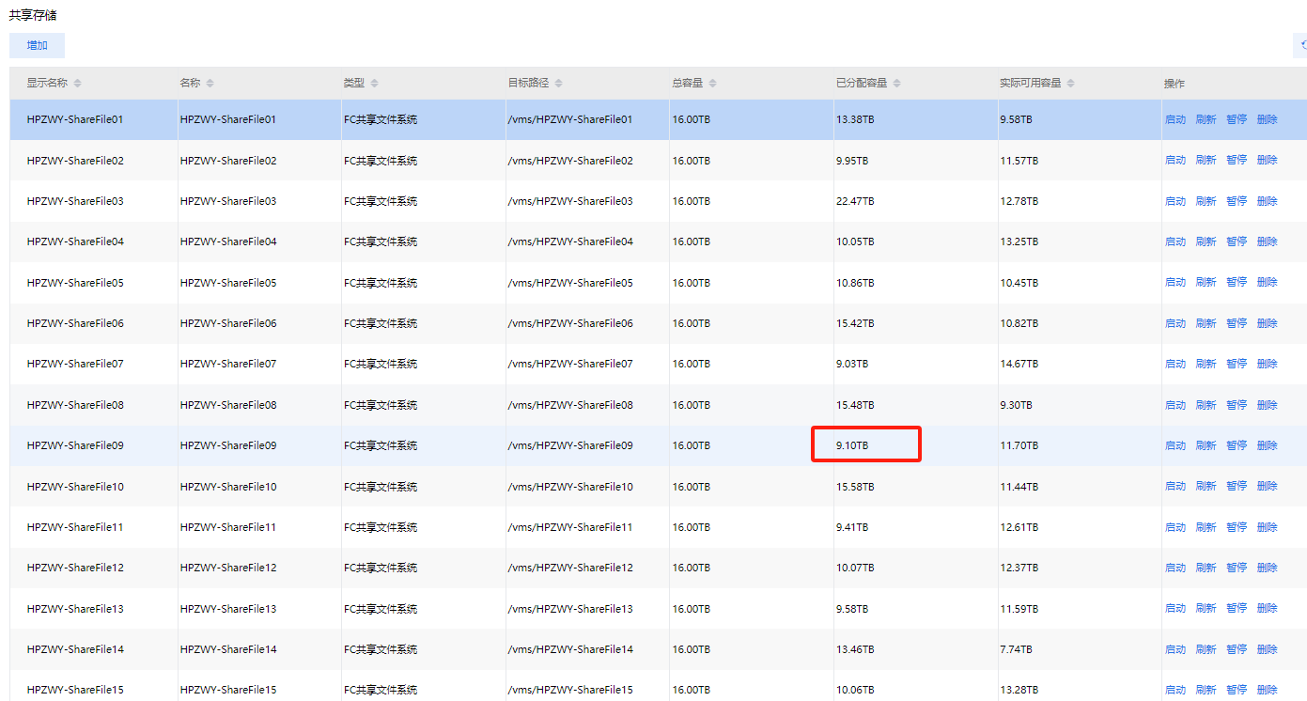Start HPZWY-ShareFile12 via 启动 link
The image size is (1307, 701).
1175,568
